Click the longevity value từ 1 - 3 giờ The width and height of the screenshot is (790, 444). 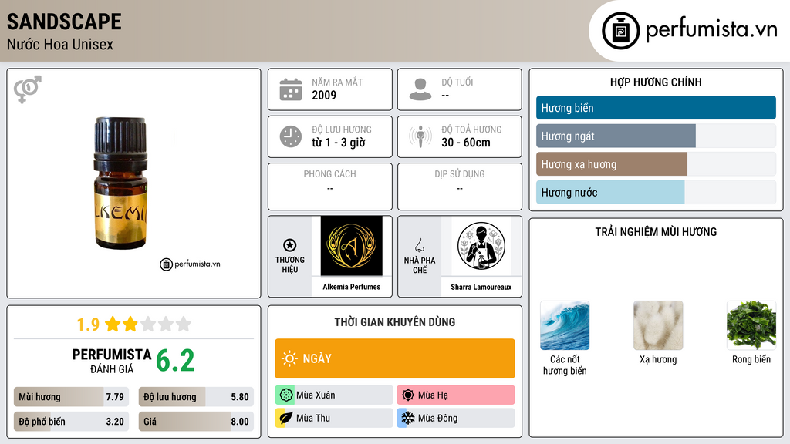pos(339,143)
